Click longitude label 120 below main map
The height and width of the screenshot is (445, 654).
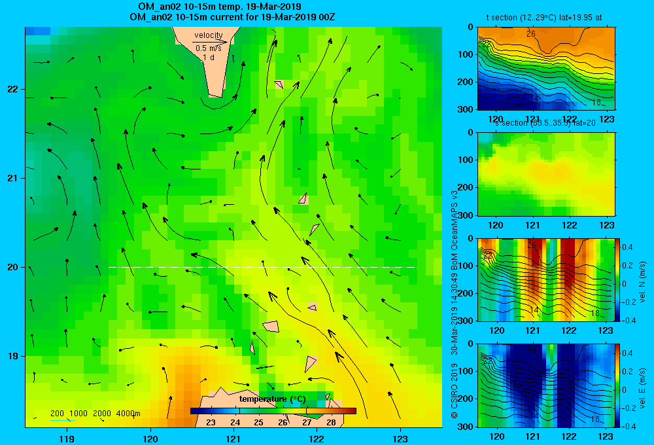tap(150, 438)
